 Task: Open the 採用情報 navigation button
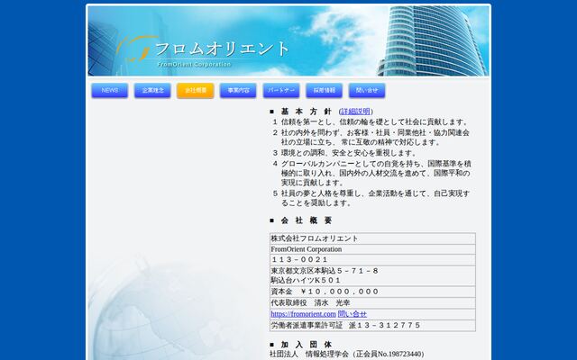[x=325, y=90]
